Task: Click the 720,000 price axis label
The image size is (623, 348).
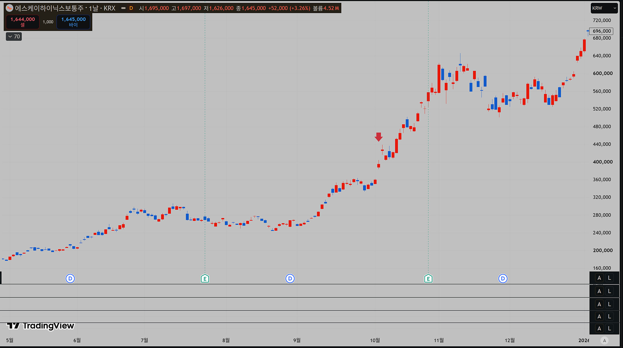Action: point(602,20)
